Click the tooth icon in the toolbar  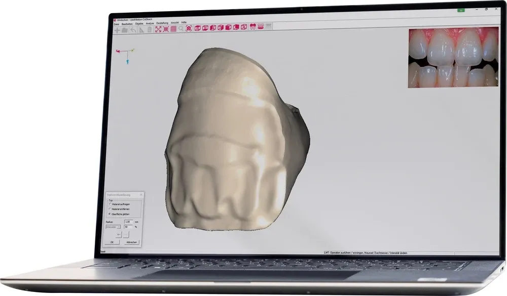point(252,29)
